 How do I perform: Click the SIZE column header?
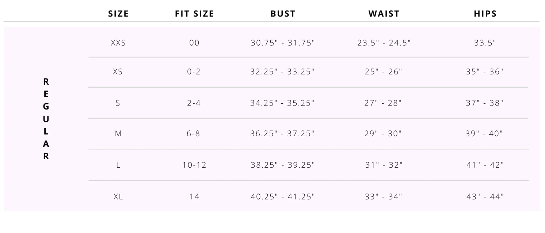[118, 14]
